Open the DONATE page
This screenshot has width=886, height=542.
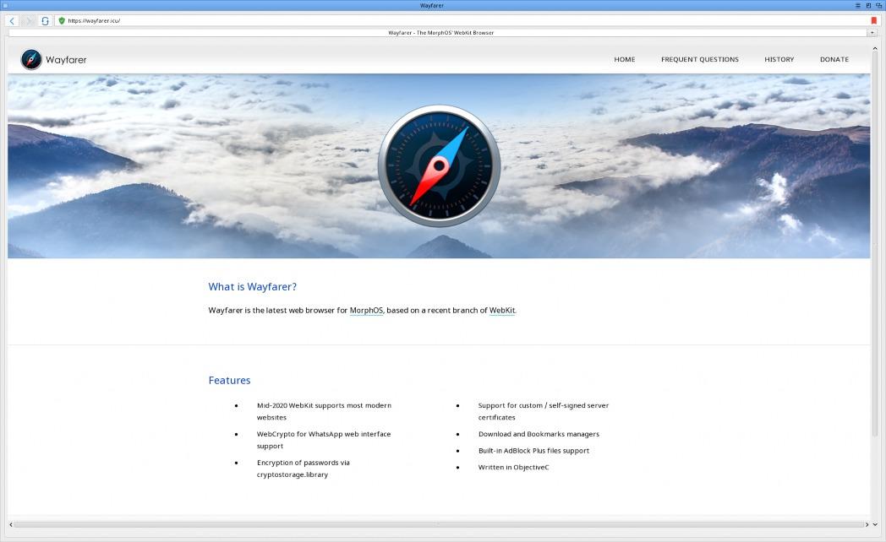click(x=834, y=59)
